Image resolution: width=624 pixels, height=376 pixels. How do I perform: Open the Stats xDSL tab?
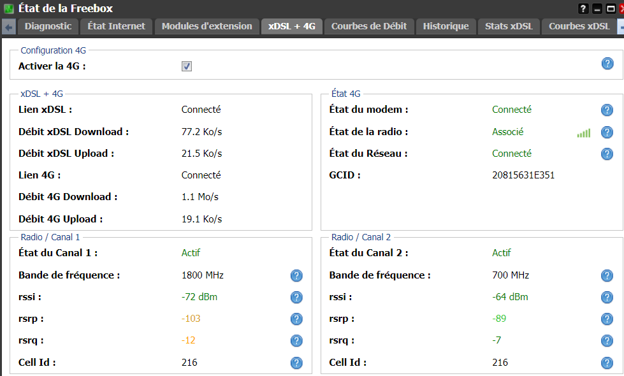(x=508, y=26)
